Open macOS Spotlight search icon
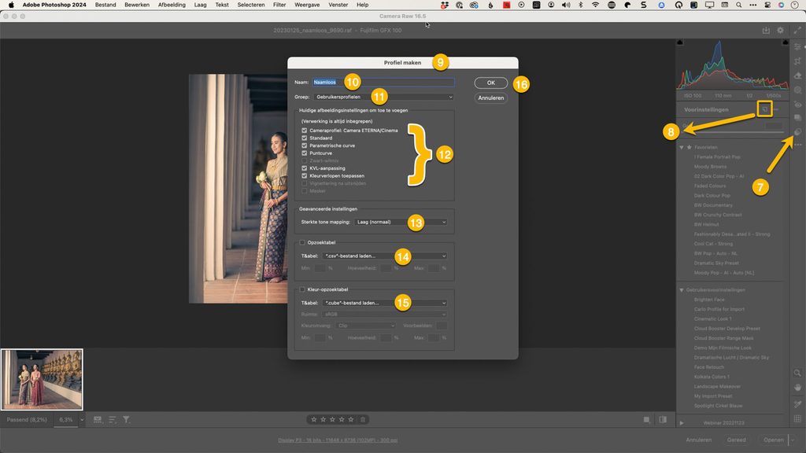The height and width of the screenshot is (453, 806). [738, 5]
